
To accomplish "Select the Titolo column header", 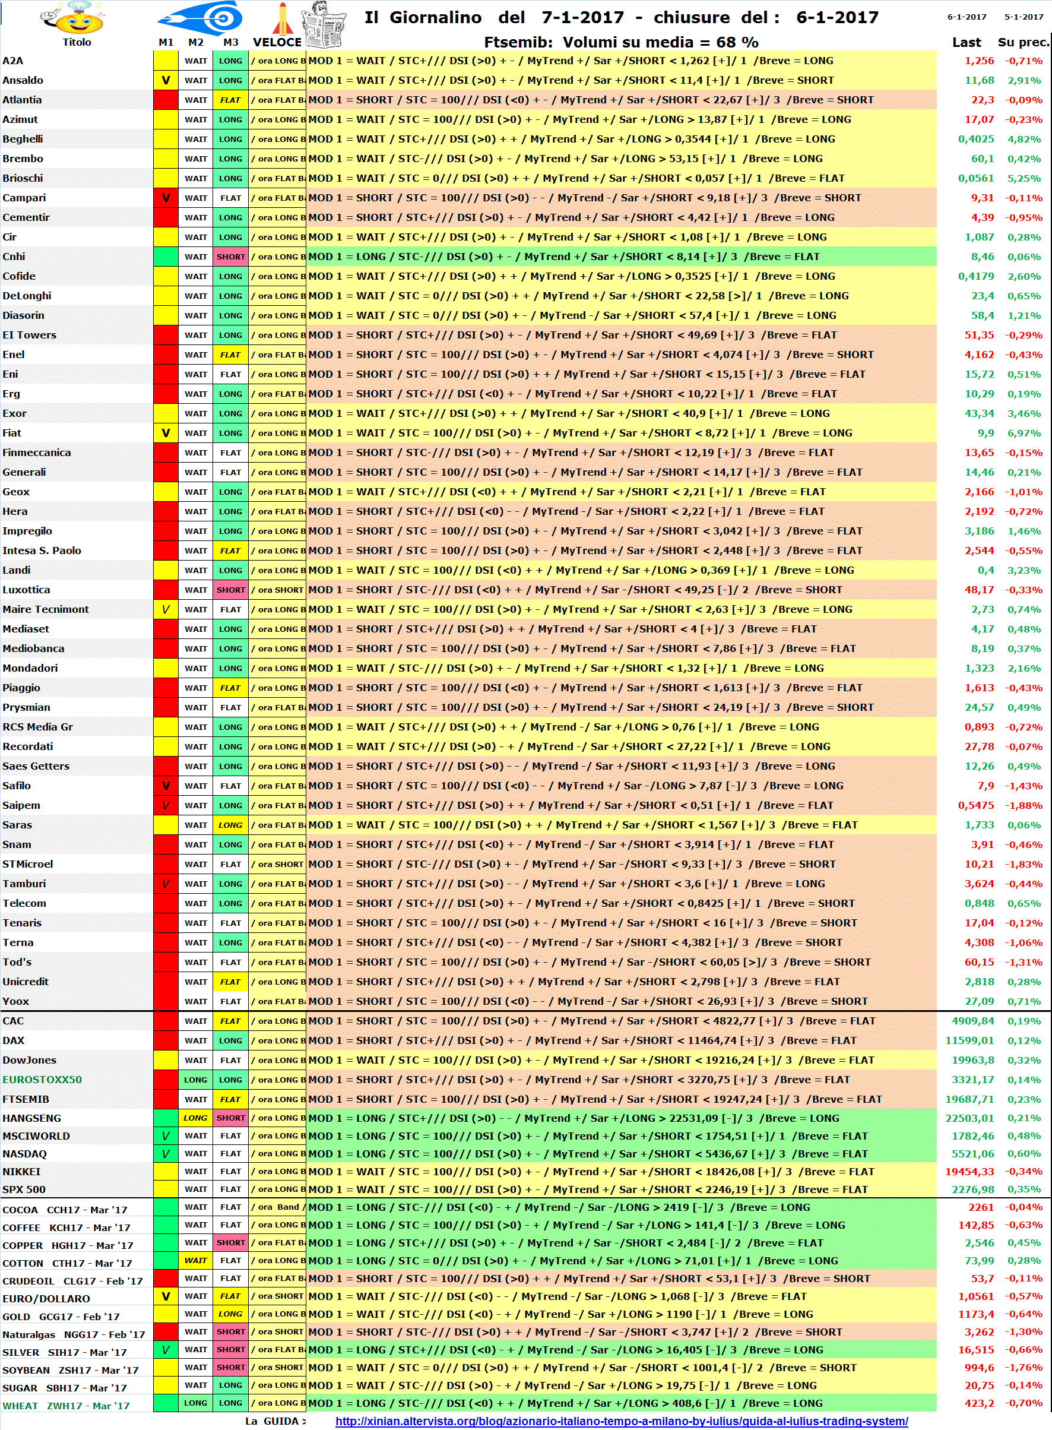I will (77, 42).
